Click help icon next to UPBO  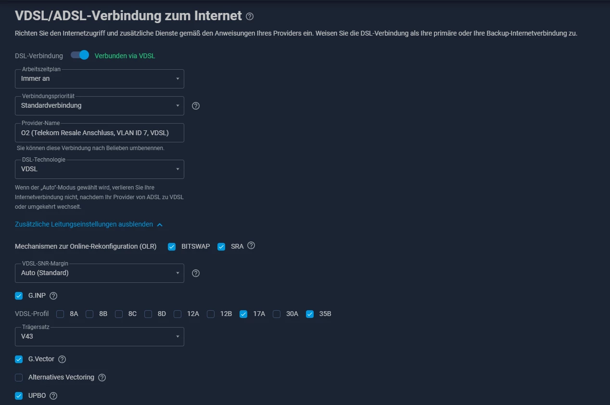point(53,396)
